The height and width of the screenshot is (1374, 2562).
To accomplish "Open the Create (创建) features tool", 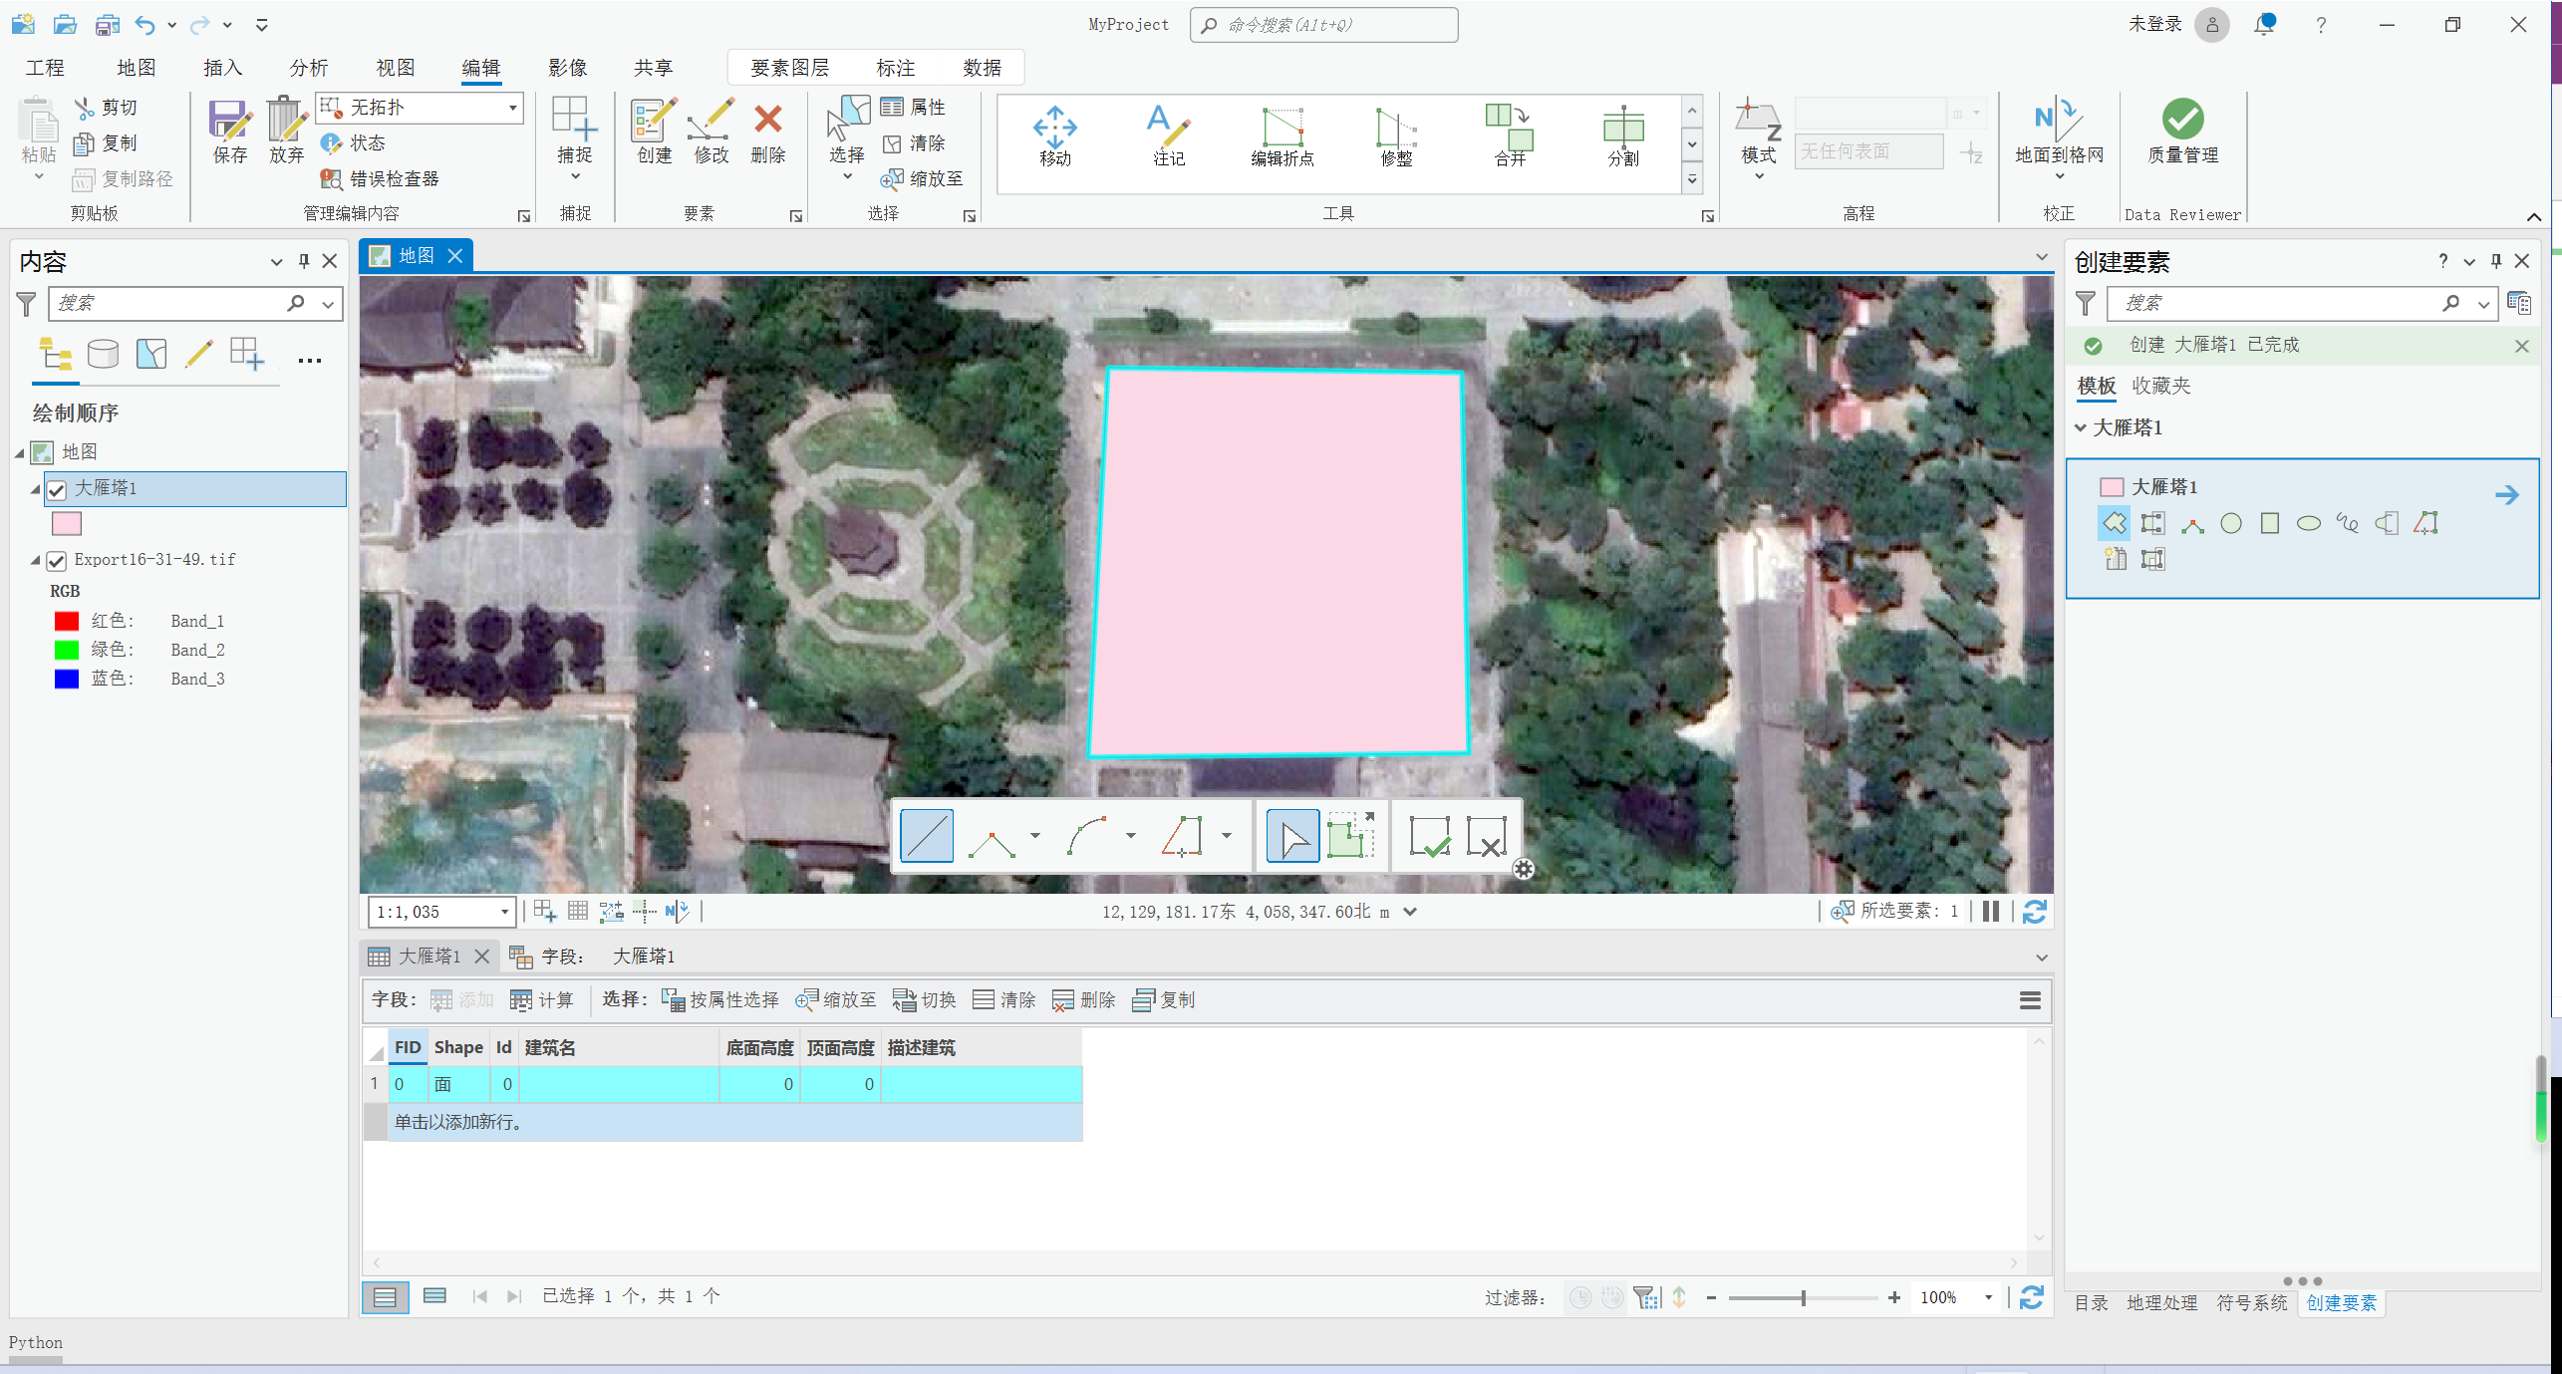I will click(655, 131).
